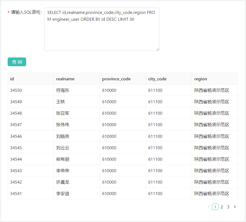The image size is (246, 222).
Task: Click the textarea resize handle
Action: click(x=158, y=49)
